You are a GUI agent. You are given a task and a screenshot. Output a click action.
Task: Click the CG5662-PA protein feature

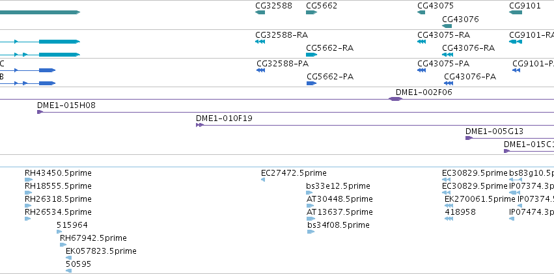[x=312, y=83]
